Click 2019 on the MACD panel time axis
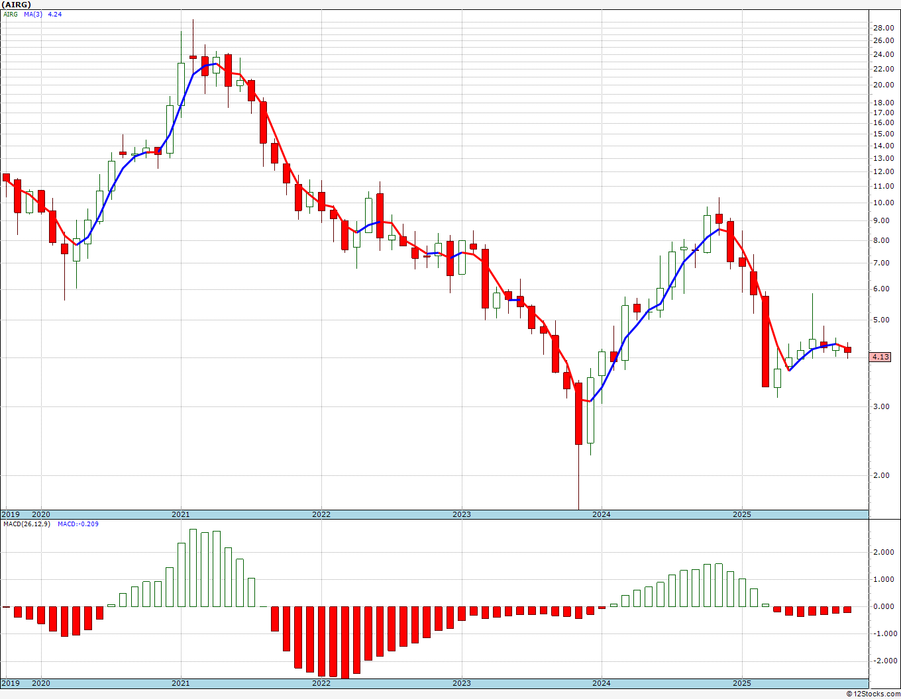Viewport: 901px width, 699px height. tap(10, 683)
